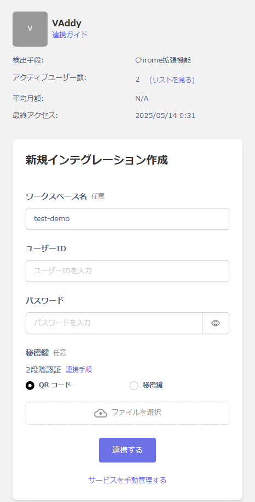Select the 秘密鍵 radio option
The width and height of the screenshot is (255, 502).
134,386
